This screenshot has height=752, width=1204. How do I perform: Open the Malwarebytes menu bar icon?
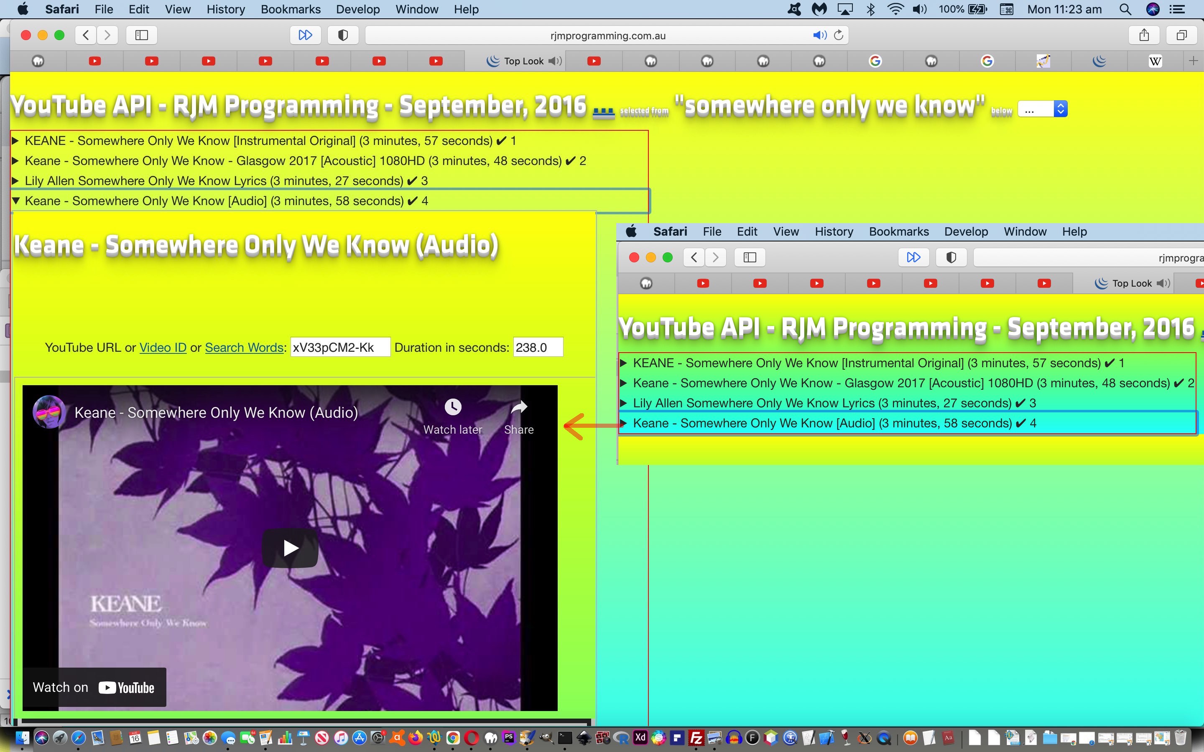pos(819,9)
